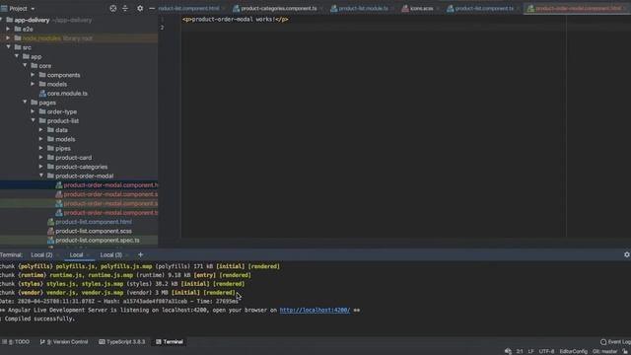631x355 pixels.
Task: Click the app-delivery root folder icon
Action: pyautogui.click(x=9, y=20)
